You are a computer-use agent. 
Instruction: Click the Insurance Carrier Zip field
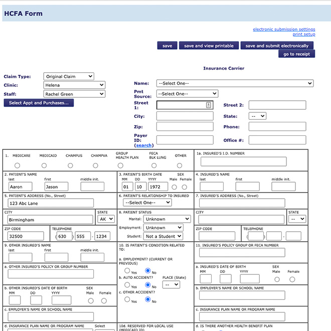point(185,126)
